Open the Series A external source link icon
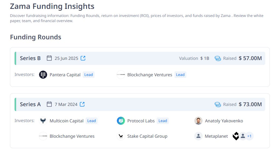Screen dimensions: 276x152 [82, 104]
